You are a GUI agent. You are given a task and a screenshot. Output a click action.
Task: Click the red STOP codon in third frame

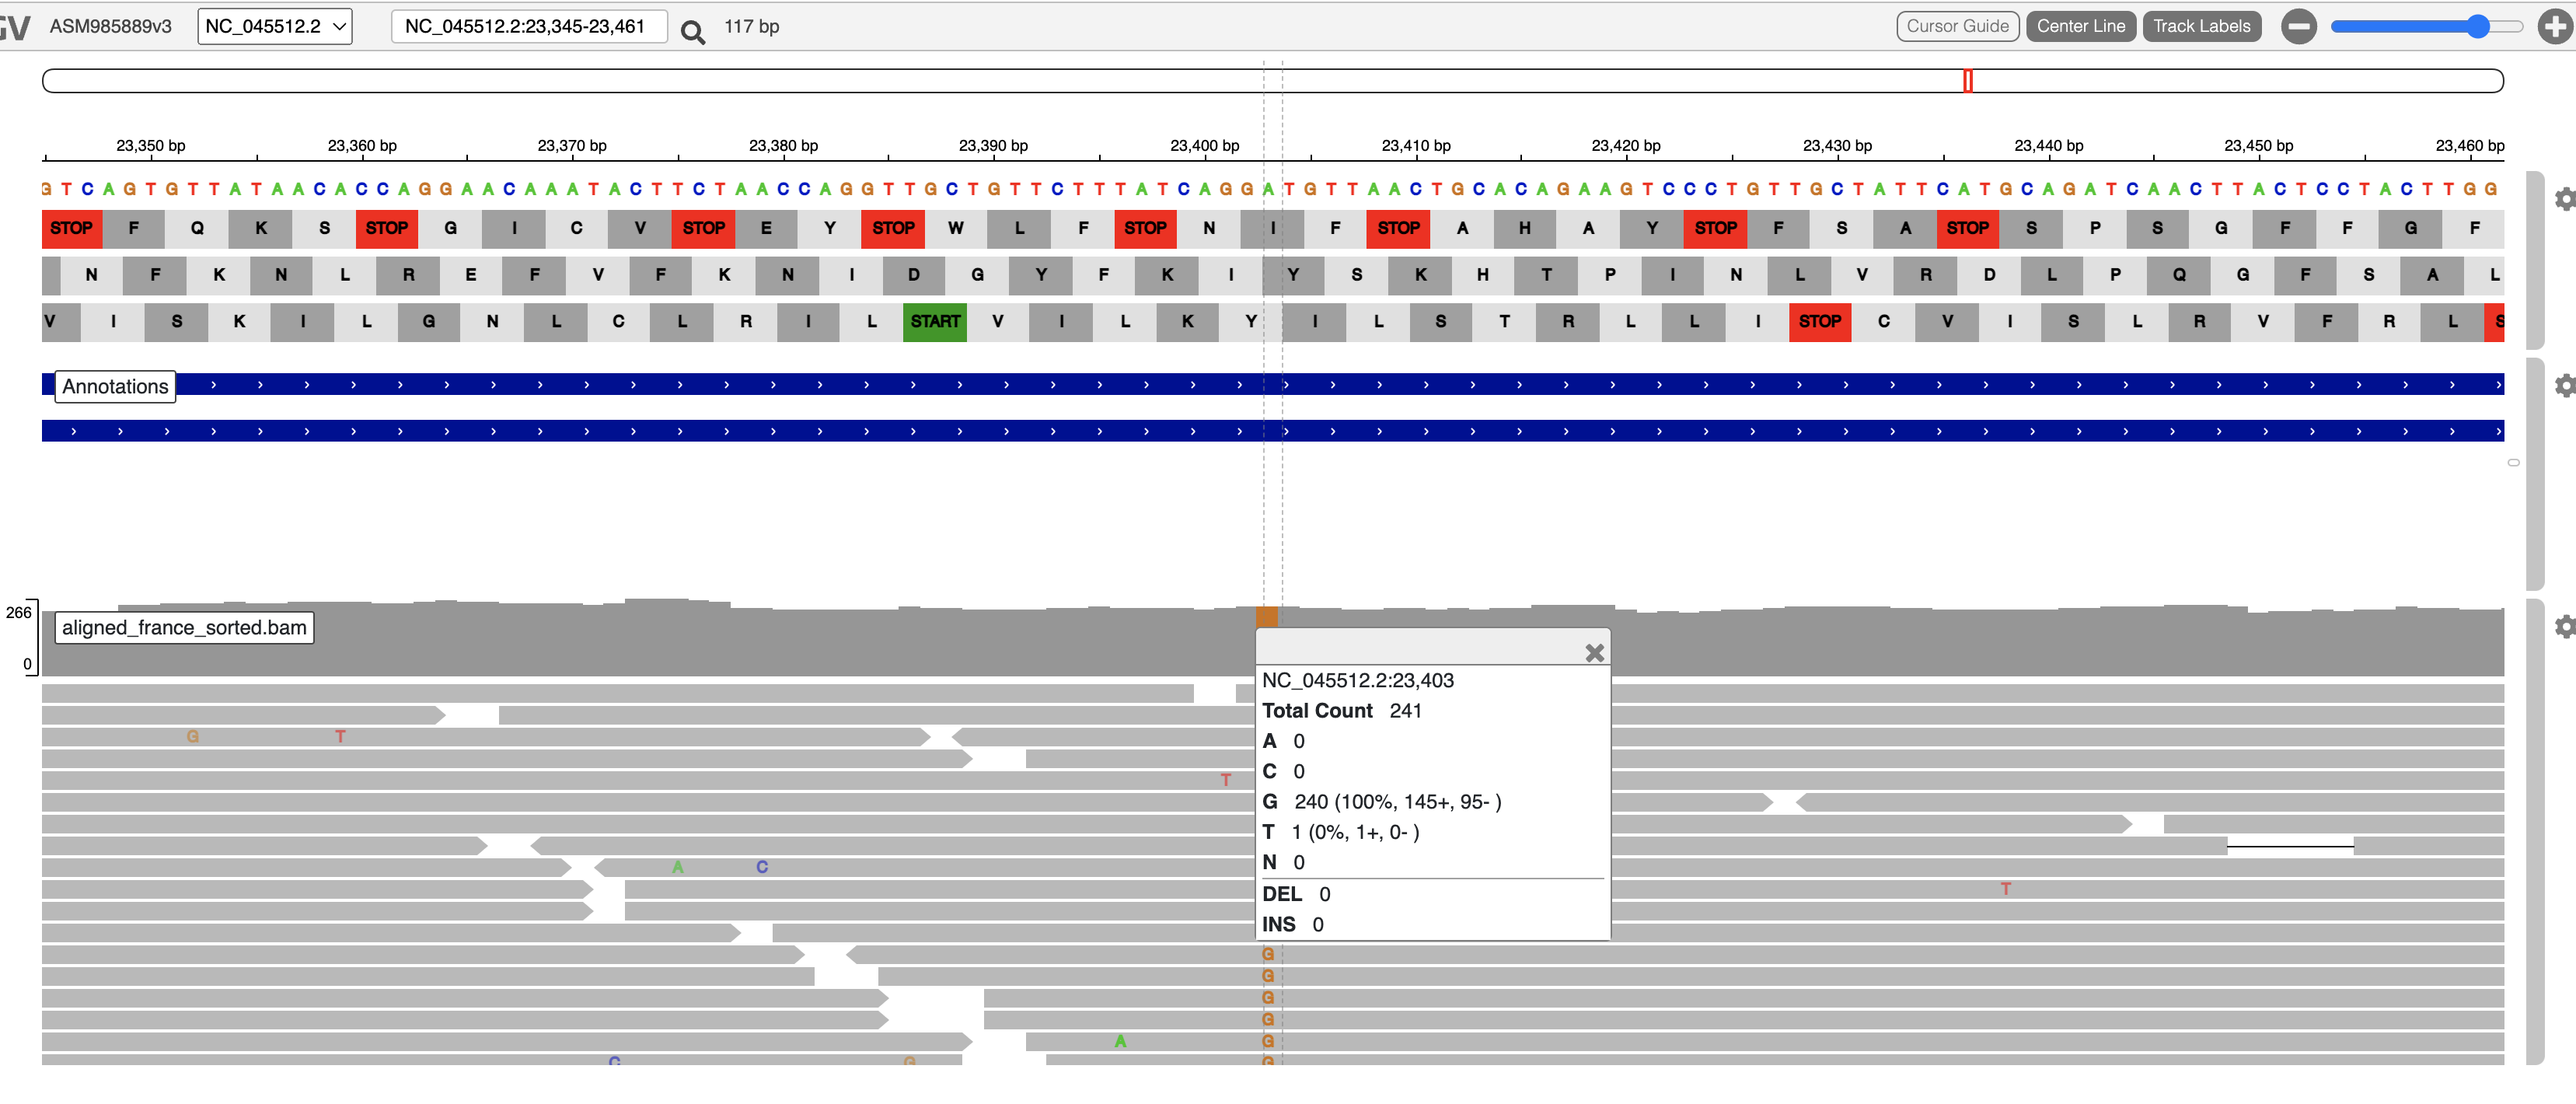[1819, 321]
